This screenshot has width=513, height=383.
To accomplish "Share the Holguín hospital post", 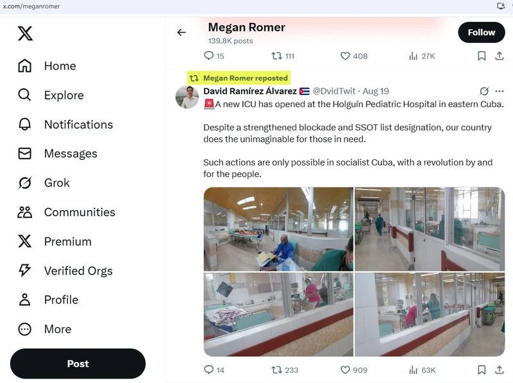I will 500,370.
